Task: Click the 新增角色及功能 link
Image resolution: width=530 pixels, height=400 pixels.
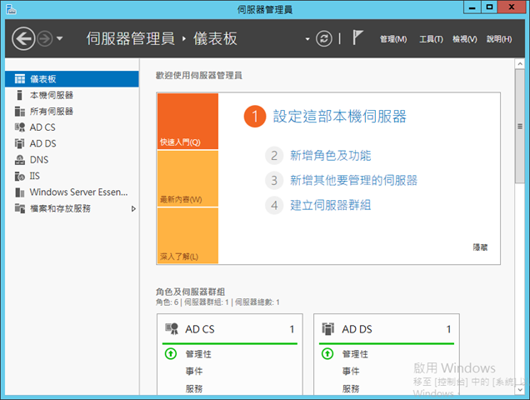Action: [x=331, y=156]
